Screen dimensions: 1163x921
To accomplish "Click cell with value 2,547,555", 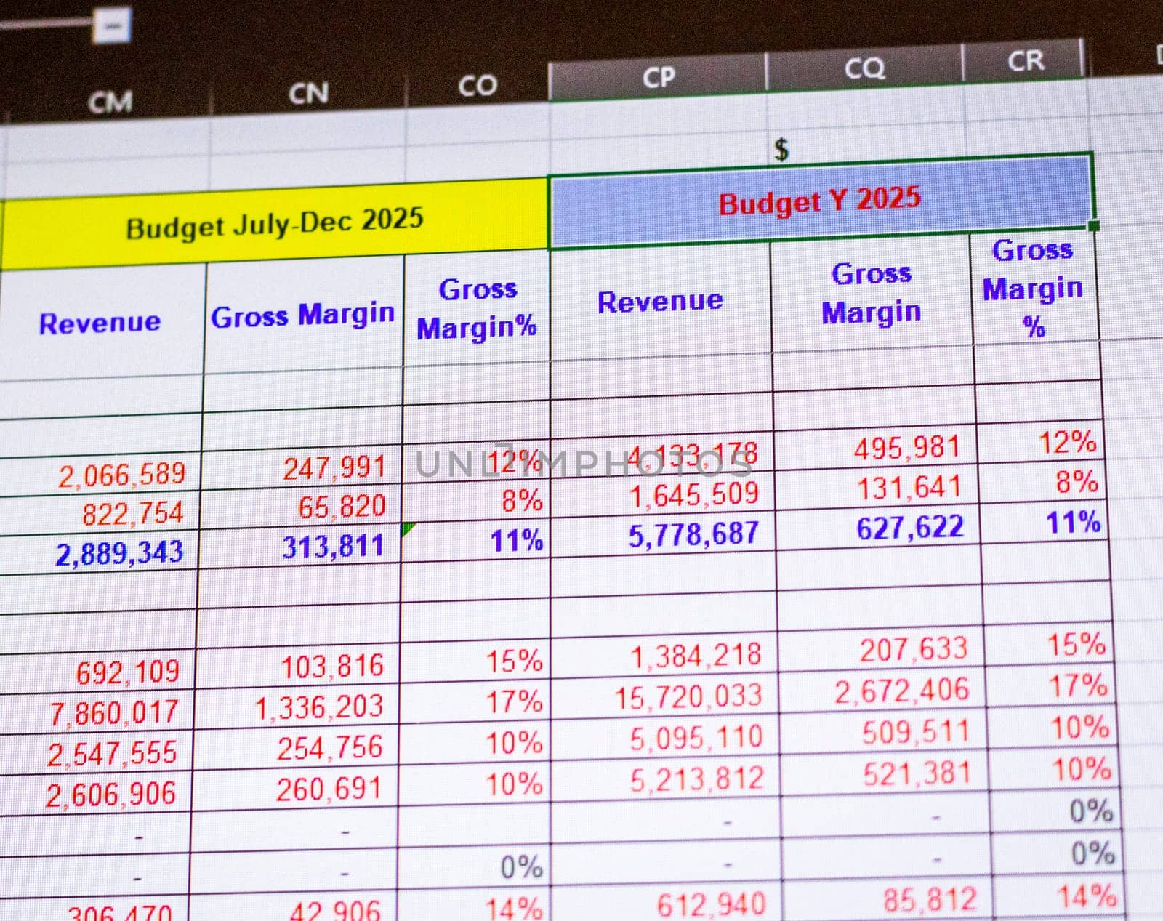I will 95,755.
